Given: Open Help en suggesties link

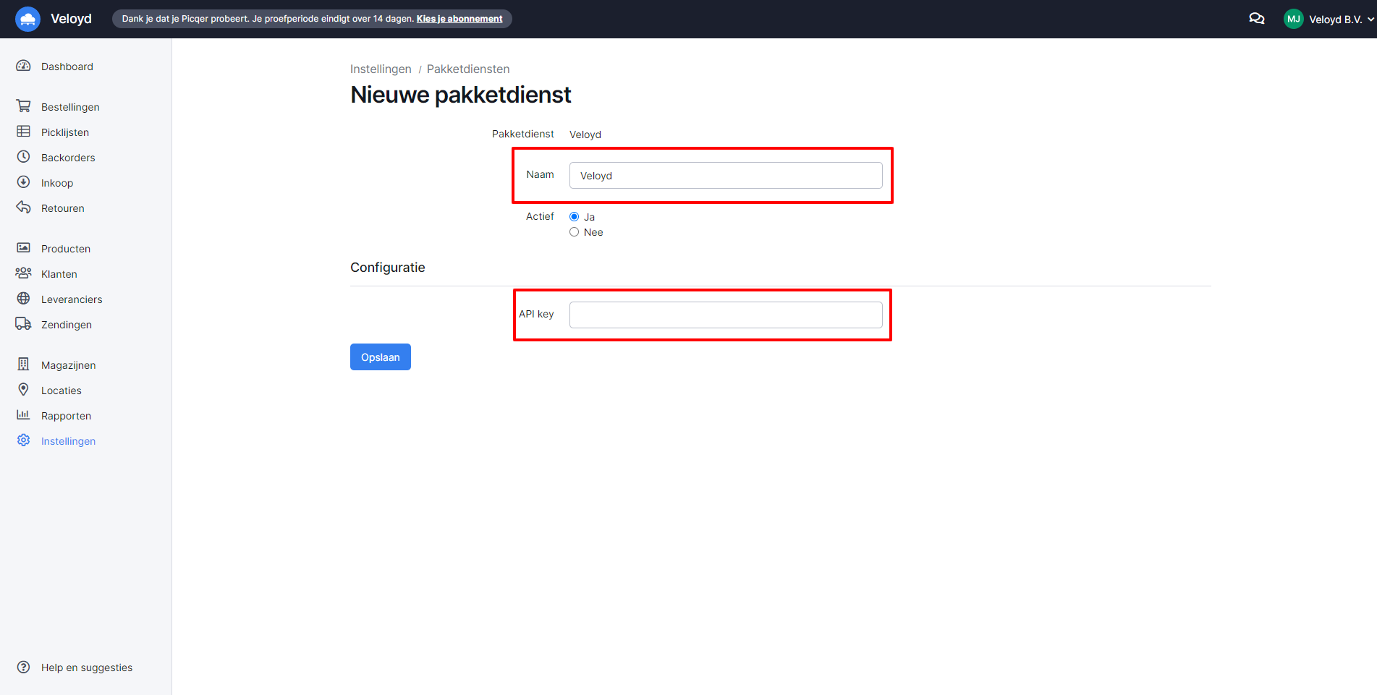Looking at the screenshot, I should (87, 668).
